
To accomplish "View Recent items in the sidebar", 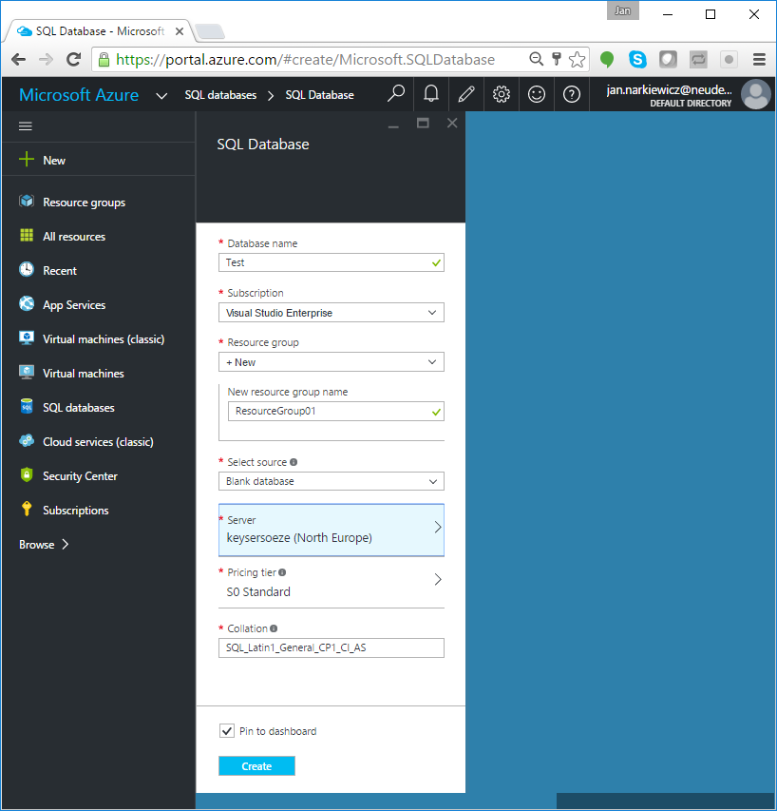I will click(x=62, y=270).
